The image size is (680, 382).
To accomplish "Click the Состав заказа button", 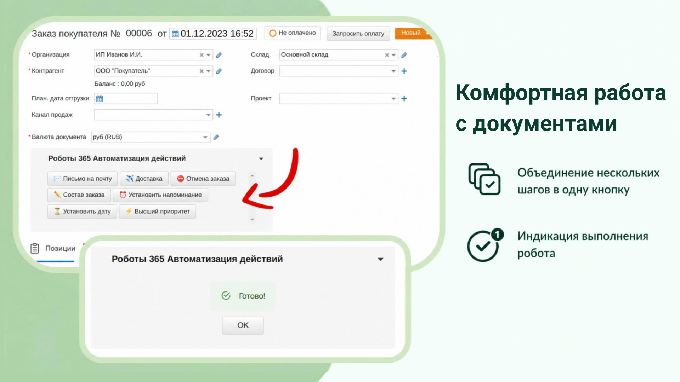I will click(x=79, y=195).
